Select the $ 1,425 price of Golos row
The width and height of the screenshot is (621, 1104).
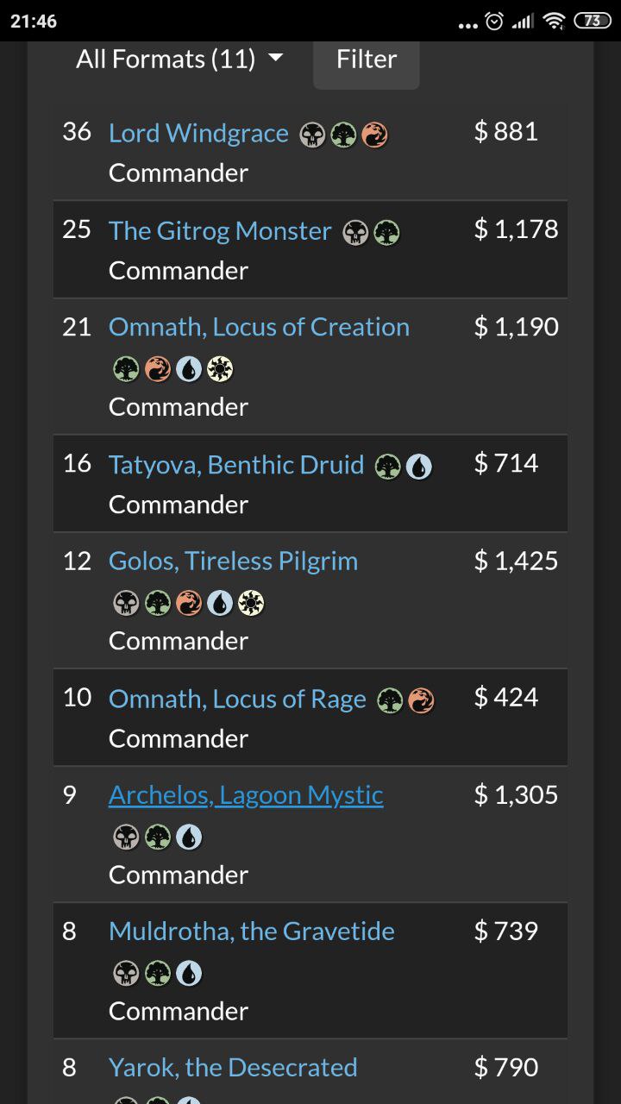[x=516, y=561]
